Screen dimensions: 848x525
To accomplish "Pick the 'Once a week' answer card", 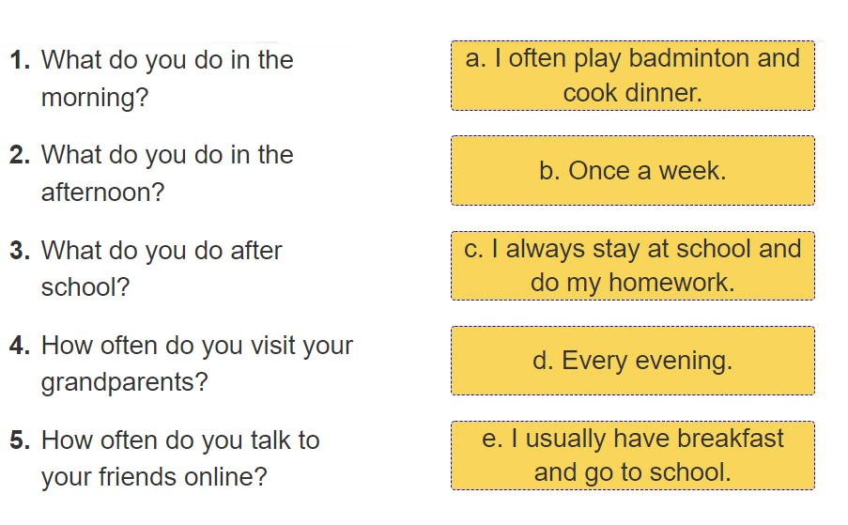I will (x=632, y=171).
